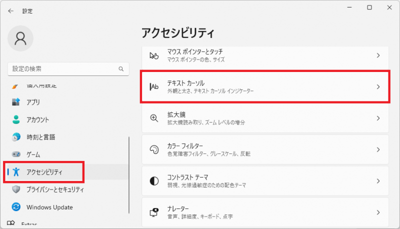The height and width of the screenshot is (229, 400).
Task: Click the プライバシーとセキュリティ shield icon
Action: tap(16, 189)
